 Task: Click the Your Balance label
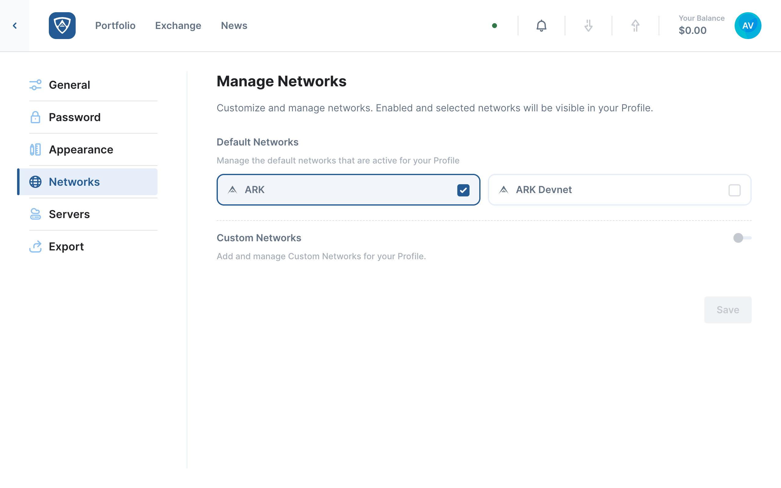(701, 18)
